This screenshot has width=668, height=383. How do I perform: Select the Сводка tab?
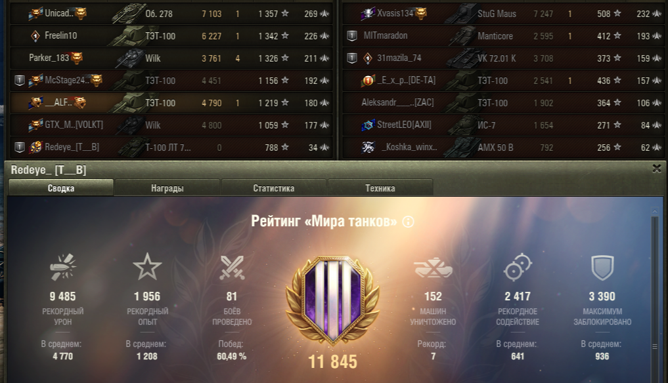61,188
